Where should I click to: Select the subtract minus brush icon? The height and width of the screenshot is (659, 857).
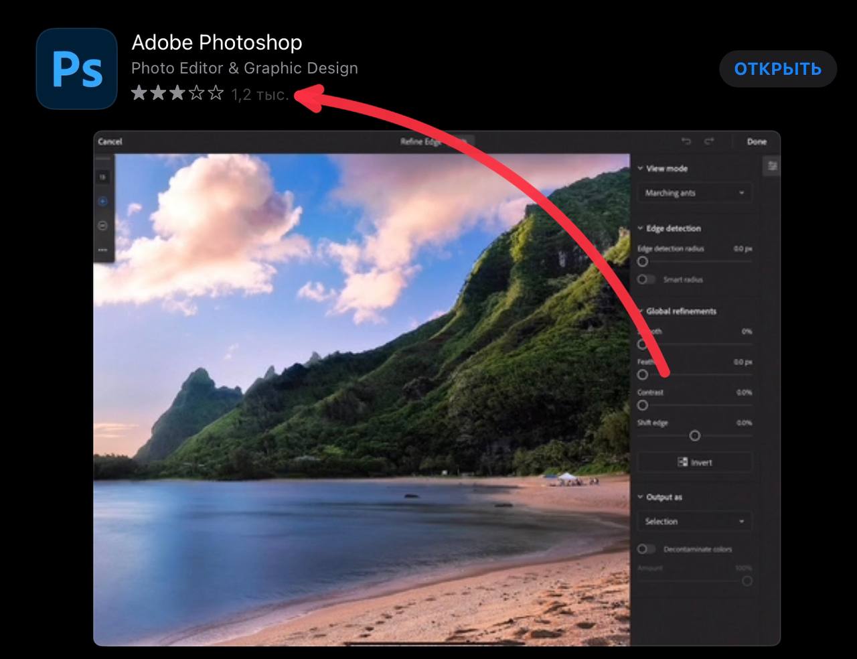[x=102, y=226]
